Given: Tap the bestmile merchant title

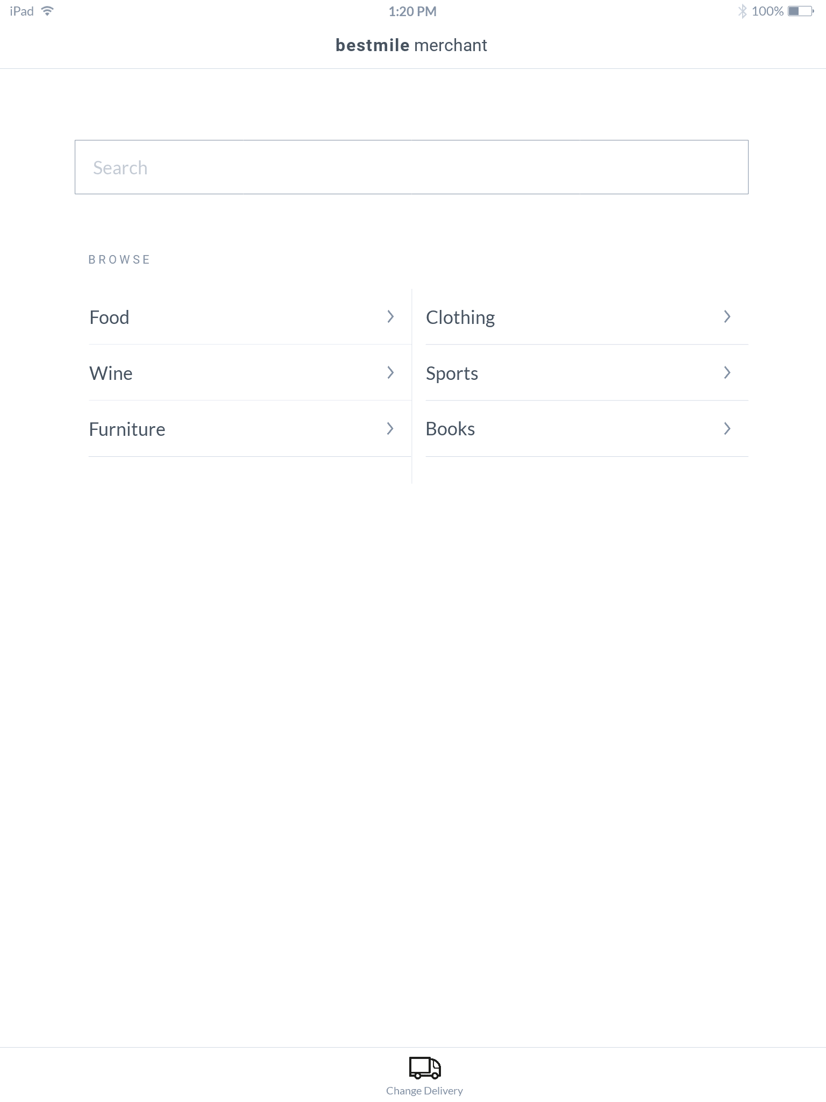Looking at the screenshot, I should coord(411,45).
